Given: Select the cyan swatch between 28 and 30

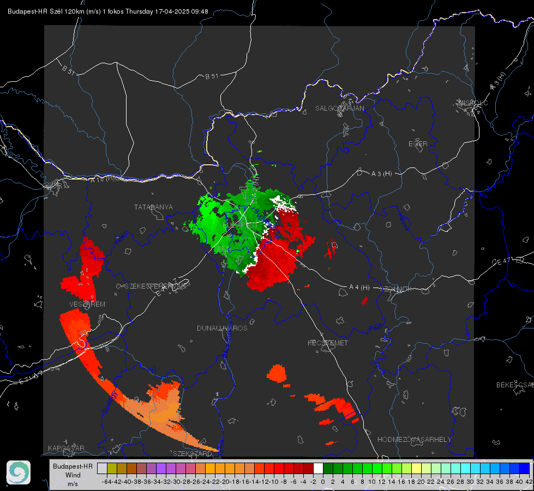Looking at the screenshot, I should pos(466,469).
